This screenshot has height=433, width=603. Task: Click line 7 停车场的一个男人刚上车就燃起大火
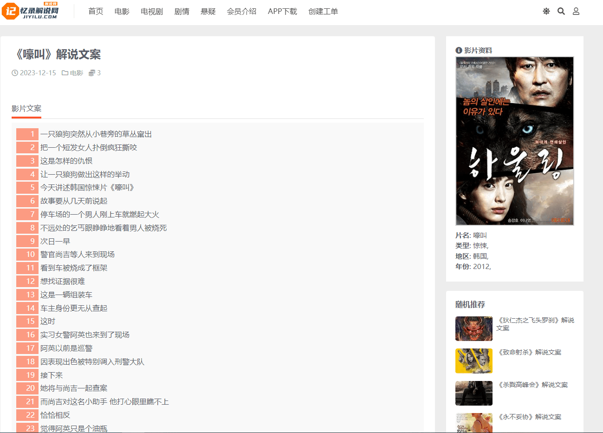point(100,215)
